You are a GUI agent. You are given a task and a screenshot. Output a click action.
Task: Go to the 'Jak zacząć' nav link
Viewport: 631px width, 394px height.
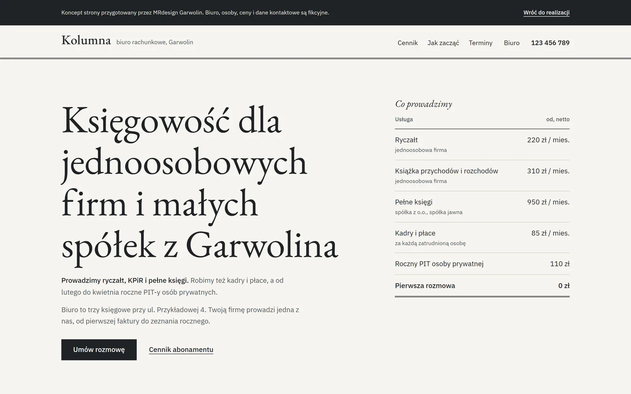tap(443, 43)
